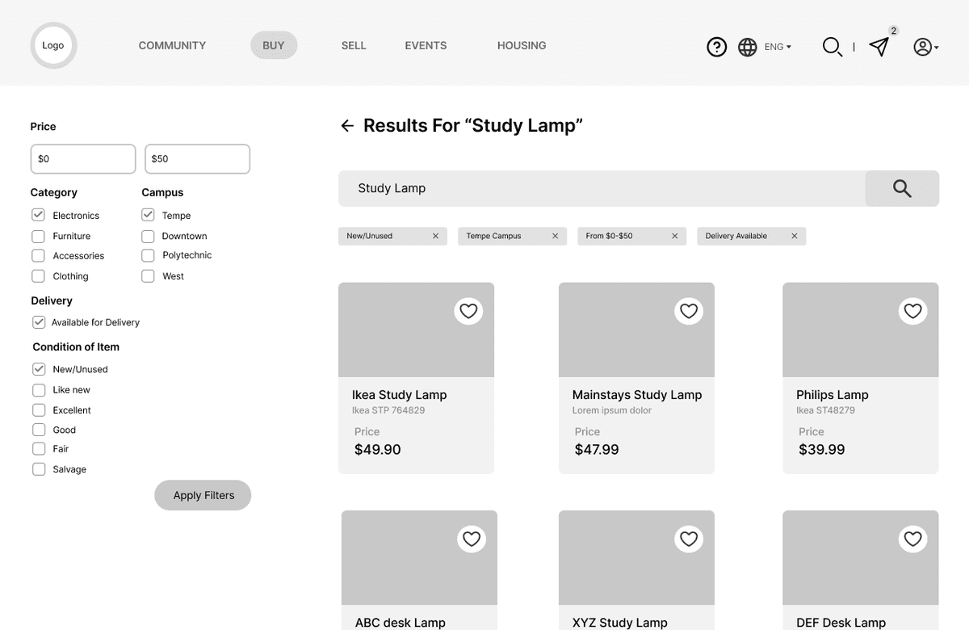Click the maximum price $50 field
This screenshot has height=630, width=969.
(x=197, y=159)
